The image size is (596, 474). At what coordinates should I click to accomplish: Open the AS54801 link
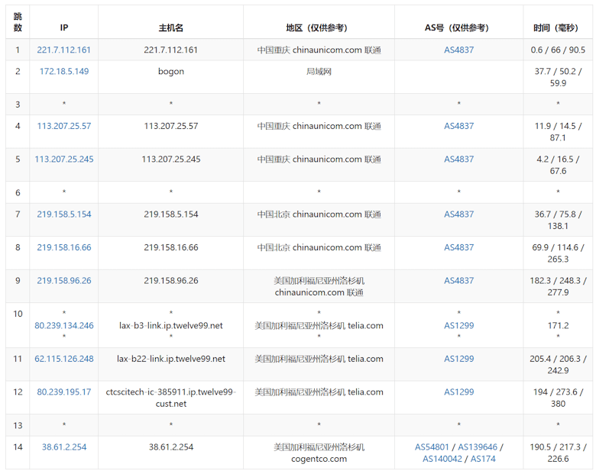433,447
